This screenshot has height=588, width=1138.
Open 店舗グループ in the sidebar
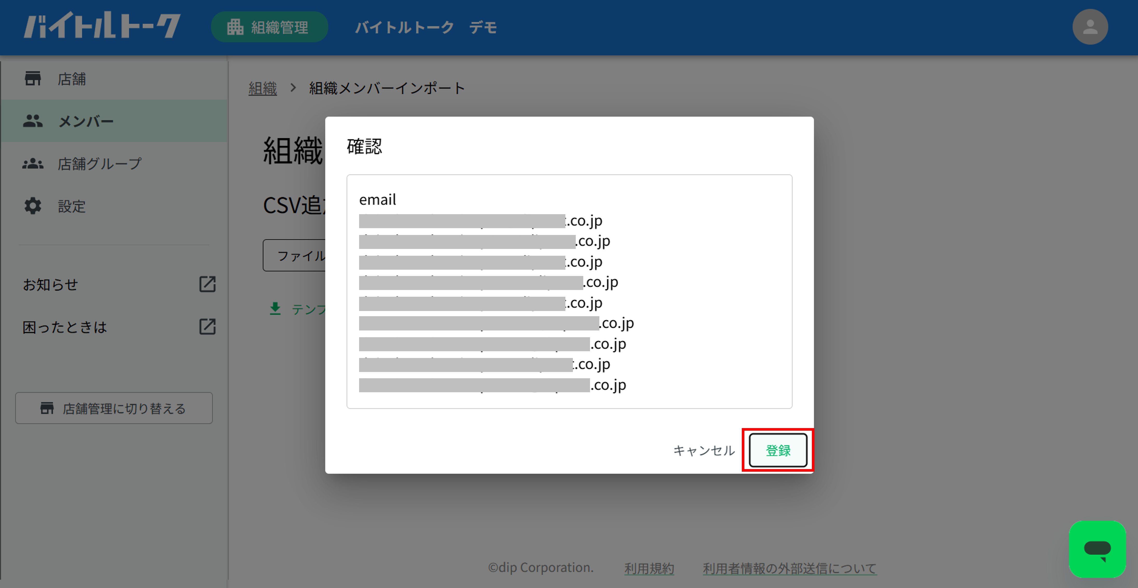point(114,164)
